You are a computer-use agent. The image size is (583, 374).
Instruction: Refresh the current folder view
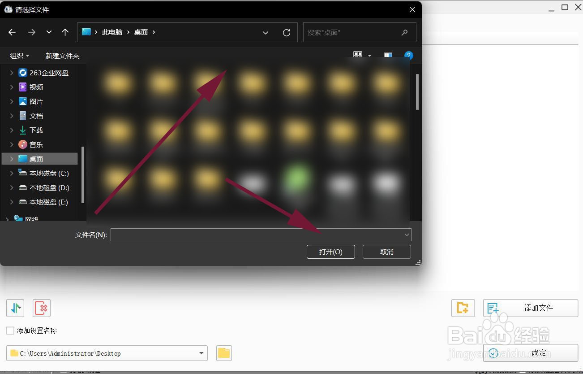coord(287,33)
